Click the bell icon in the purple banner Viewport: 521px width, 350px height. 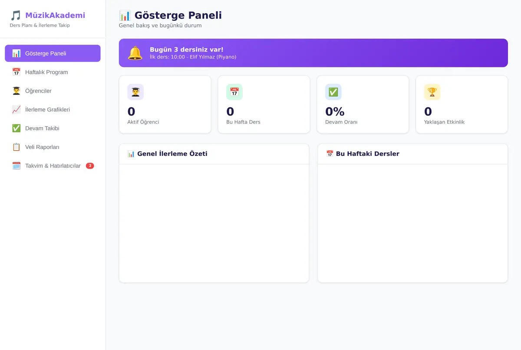pyautogui.click(x=135, y=53)
